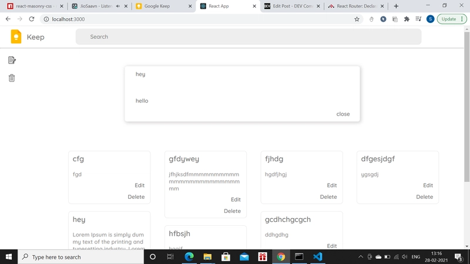Switch to the react-masonry-css tab

point(36,6)
